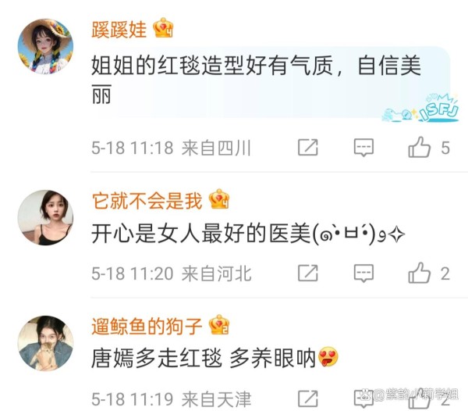Open user profile 遛鲸鱼的狗子
Viewport: 468px width, 411px height.
click(147, 326)
